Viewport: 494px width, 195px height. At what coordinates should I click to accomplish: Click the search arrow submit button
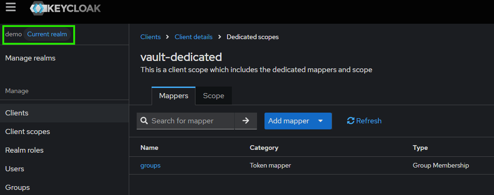click(x=246, y=121)
